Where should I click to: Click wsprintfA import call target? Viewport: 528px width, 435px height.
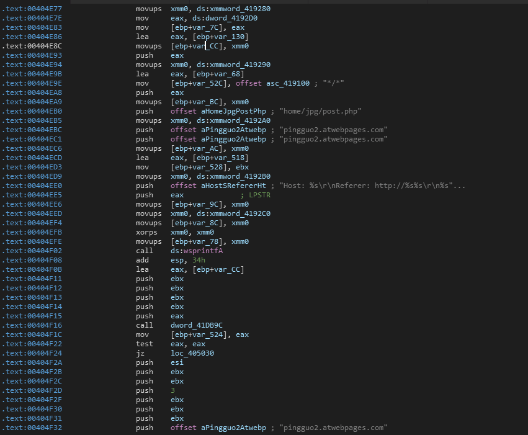click(203, 251)
